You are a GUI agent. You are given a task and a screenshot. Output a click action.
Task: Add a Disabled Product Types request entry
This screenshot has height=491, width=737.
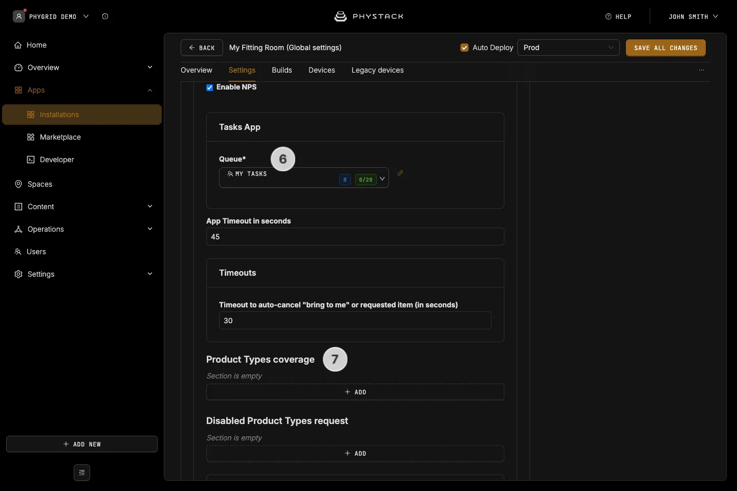tap(355, 454)
